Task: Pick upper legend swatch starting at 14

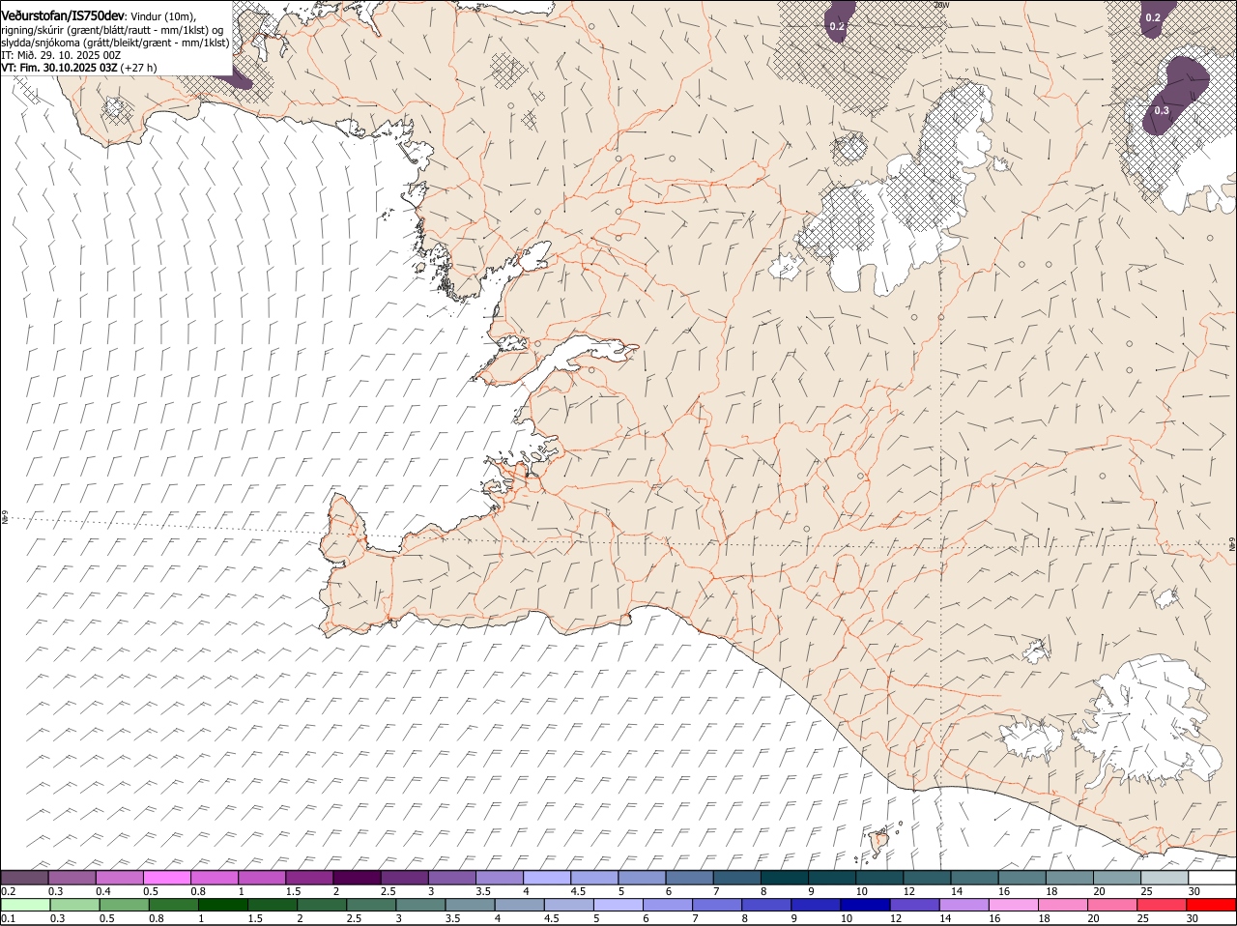Action: tap(974, 878)
